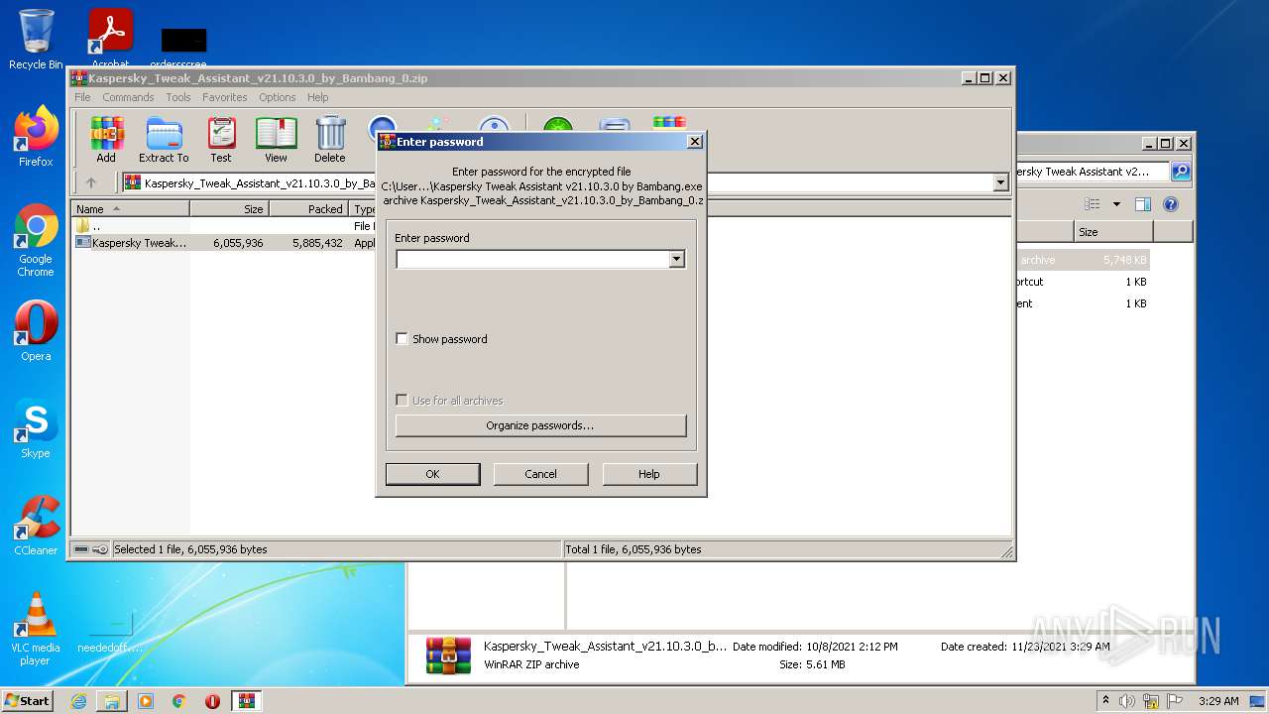Viewport: 1269px width, 714px height.
Task: Toggle Explorer preview pane icon
Action: coord(1142,204)
